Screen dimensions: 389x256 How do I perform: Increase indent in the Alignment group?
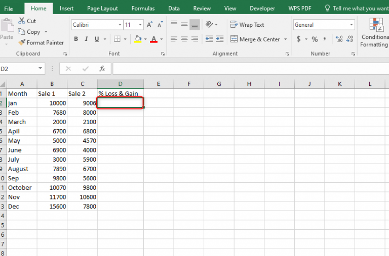click(x=219, y=39)
